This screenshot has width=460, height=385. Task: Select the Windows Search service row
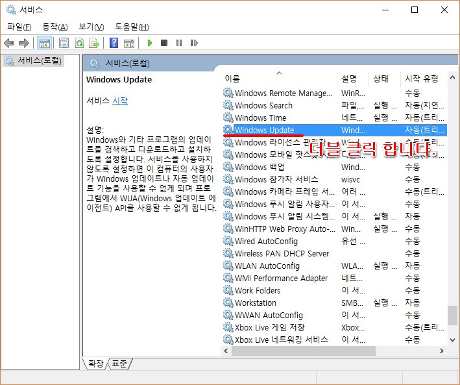(263, 105)
